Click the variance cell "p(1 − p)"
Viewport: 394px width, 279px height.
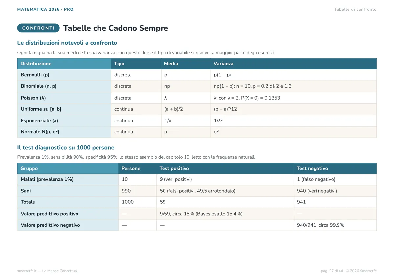293,75
